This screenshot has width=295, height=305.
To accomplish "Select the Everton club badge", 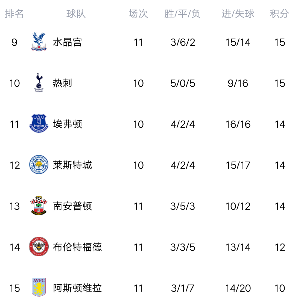I will (39, 124).
